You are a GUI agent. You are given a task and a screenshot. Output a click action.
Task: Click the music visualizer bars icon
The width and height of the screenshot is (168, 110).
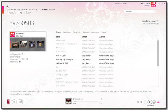pos(158,102)
